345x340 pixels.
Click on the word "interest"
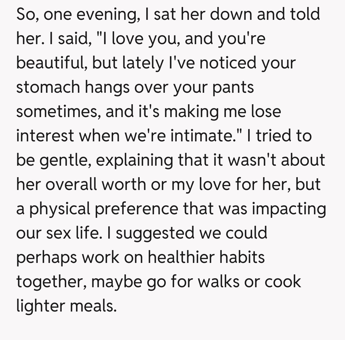pos(45,136)
